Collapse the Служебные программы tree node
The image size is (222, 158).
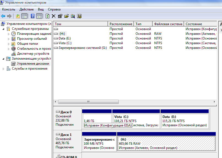(x=4, y=29)
